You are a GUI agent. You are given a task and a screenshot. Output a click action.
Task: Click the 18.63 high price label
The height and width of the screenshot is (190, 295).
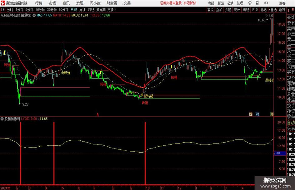[261, 20]
